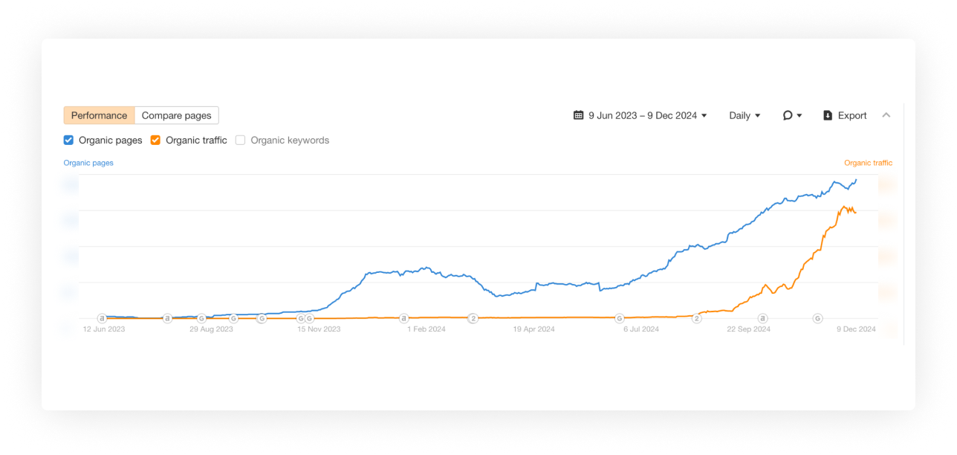Viewport: 957px width, 455px height.
Task: Collapse the chart panel with the chevron
Action: tap(886, 115)
